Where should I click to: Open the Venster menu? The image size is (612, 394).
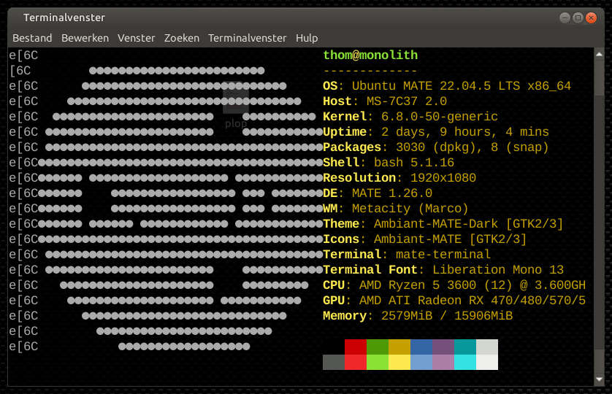click(x=137, y=38)
